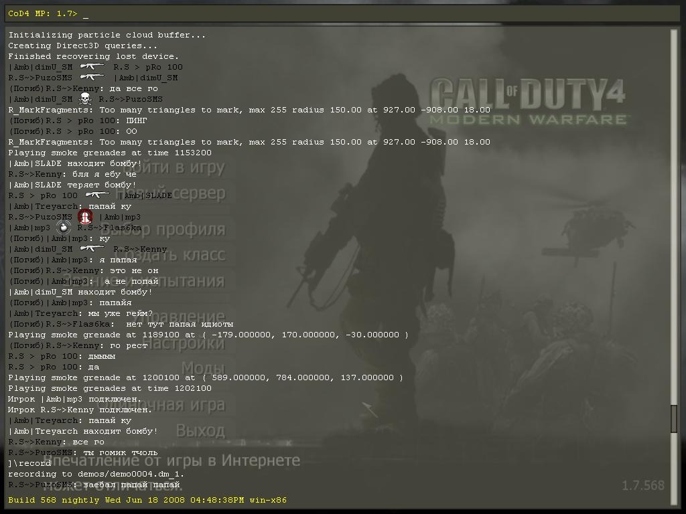The height and width of the screenshot is (514, 686).
Task: Click the chat line '|Amb|mp3: папайя'
Action: pos(70,303)
